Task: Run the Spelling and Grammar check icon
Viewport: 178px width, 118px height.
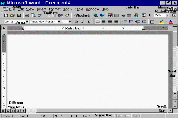Action: pos(40,15)
